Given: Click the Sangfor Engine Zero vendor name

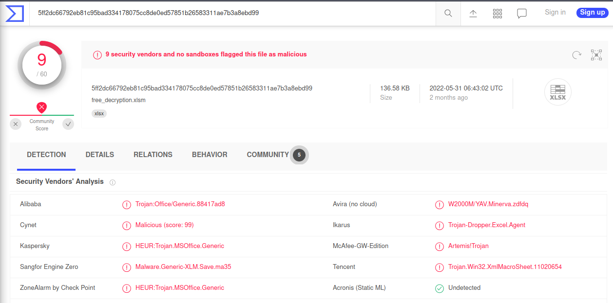Looking at the screenshot, I should click(49, 267).
